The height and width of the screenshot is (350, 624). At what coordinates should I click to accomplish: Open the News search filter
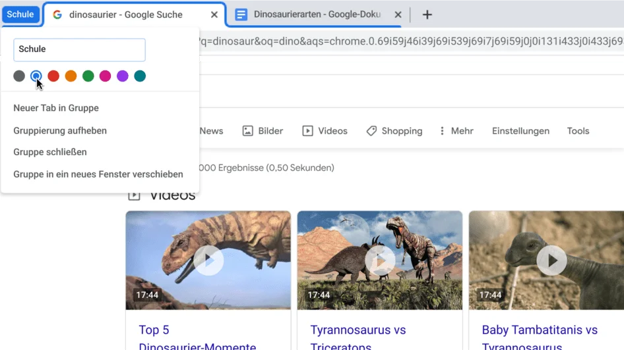[211, 131]
